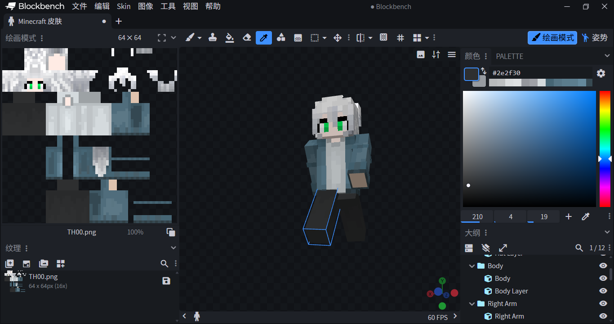Click the screen color eyedropper below color picker
This screenshot has width=614, height=324.
pos(586,217)
